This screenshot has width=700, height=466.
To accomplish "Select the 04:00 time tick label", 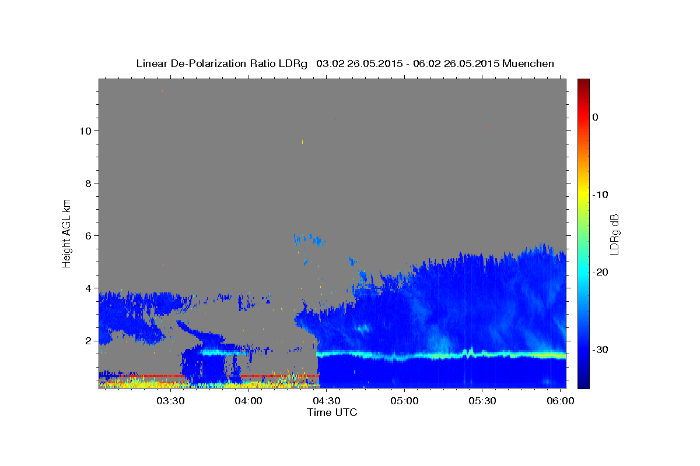I will 248,401.
